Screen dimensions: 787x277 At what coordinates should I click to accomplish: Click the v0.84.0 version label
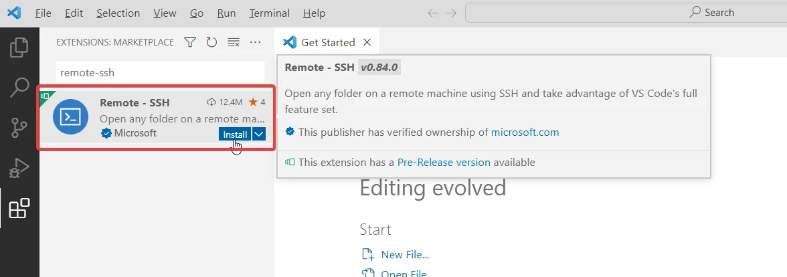pyautogui.click(x=379, y=67)
